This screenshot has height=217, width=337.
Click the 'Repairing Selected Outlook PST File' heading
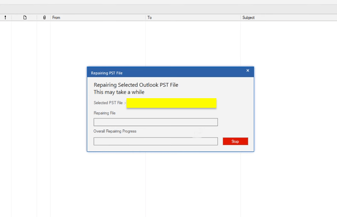click(x=136, y=85)
